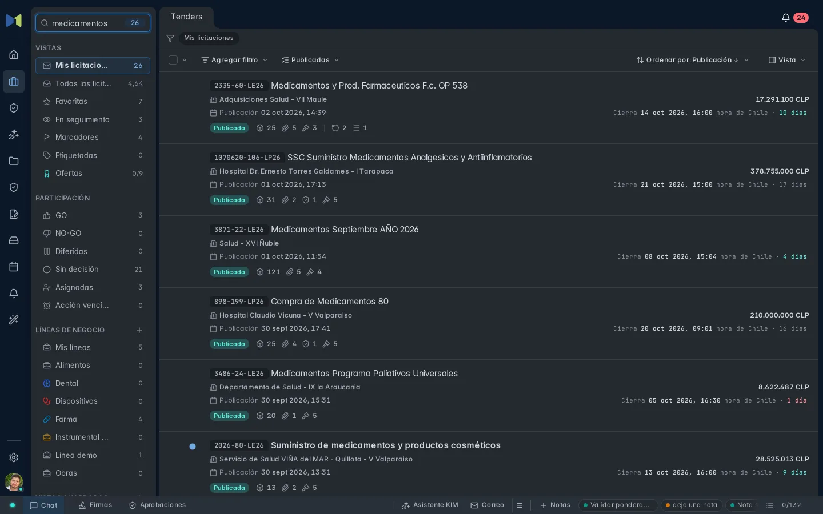This screenshot has width=823, height=514.
Task: Click the medicamentos search field
Action: point(93,23)
